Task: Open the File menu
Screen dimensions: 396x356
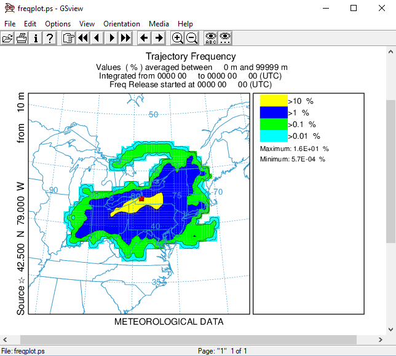Action: point(10,24)
